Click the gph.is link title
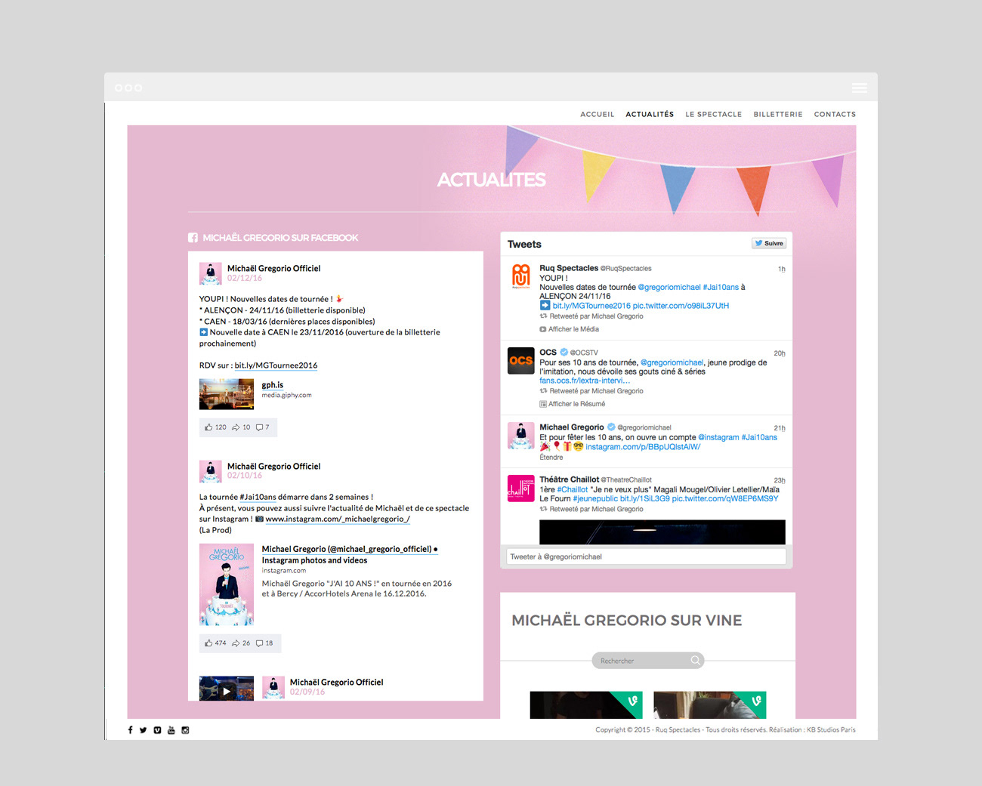The image size is (982, 786). 273,385
